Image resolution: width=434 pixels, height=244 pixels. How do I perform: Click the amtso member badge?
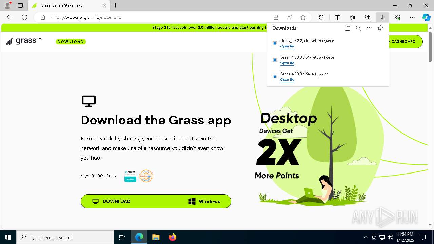click(130, 176)
